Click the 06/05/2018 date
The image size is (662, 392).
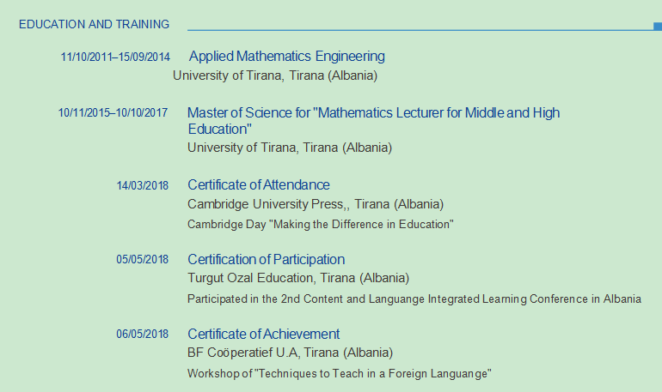point(143,335)
